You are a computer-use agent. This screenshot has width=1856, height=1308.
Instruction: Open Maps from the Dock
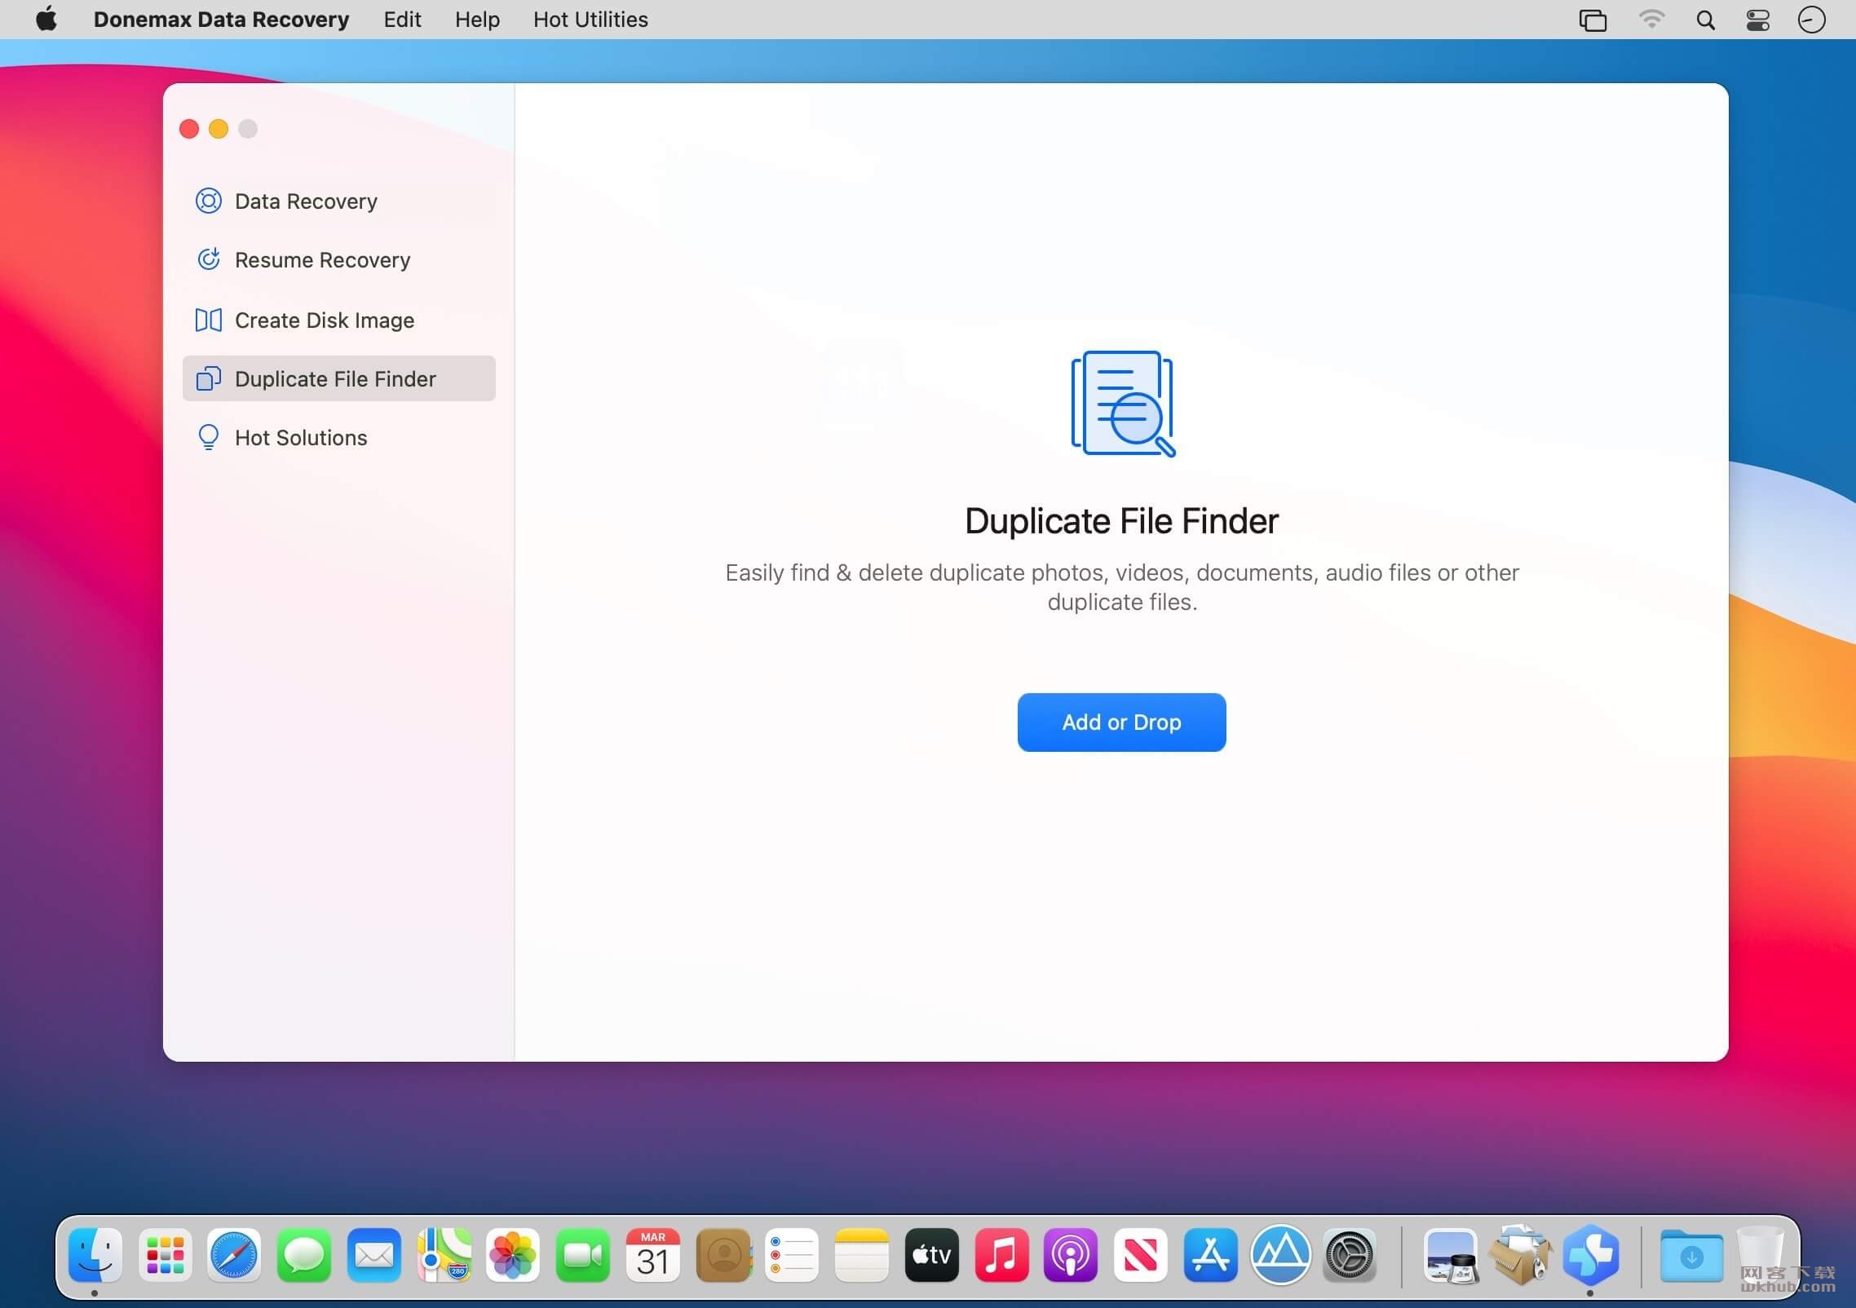click(444, 1255)
